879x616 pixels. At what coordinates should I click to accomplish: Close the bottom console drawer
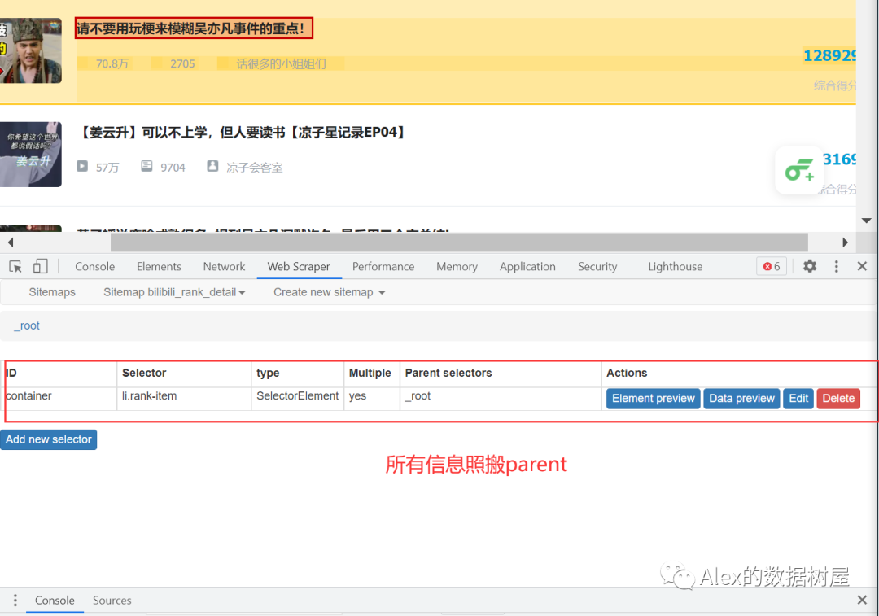862,601
